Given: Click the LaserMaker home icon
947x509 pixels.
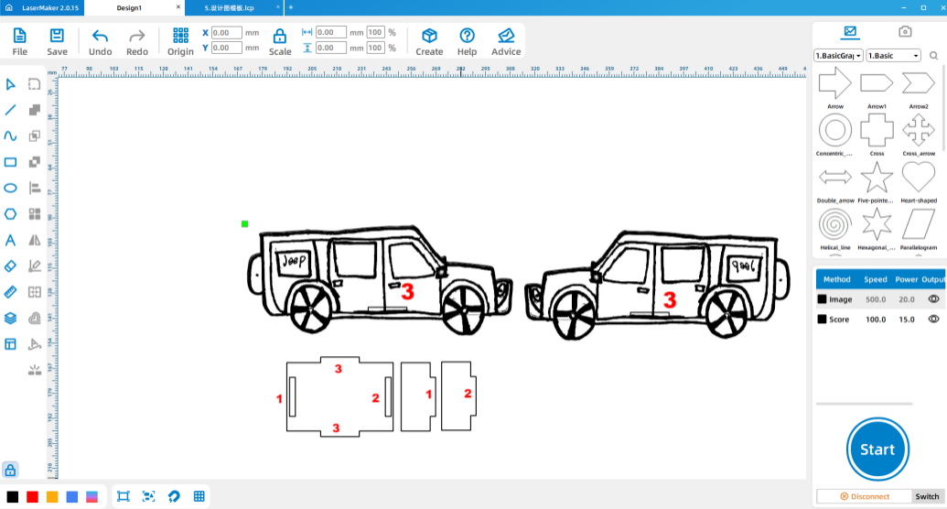Looking at the screenshot, I should 9,8.
